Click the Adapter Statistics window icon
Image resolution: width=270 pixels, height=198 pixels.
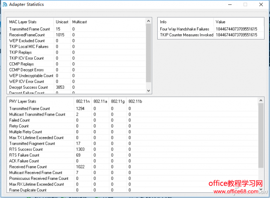tap(5, 4)
